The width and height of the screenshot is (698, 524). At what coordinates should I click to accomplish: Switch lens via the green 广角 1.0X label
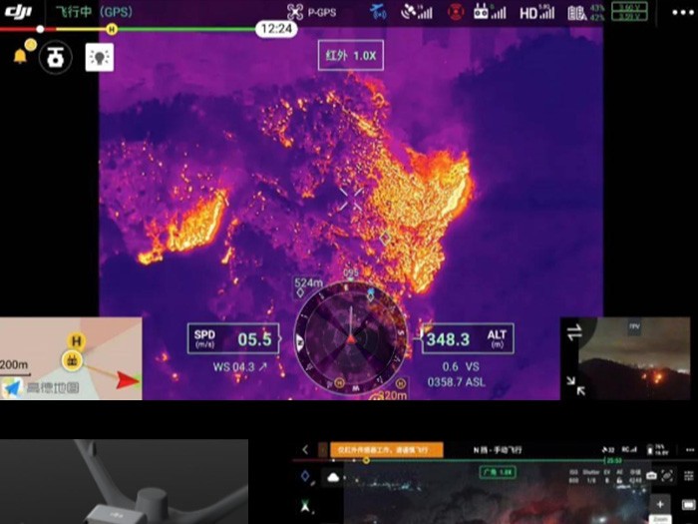(x=498, y=472)
